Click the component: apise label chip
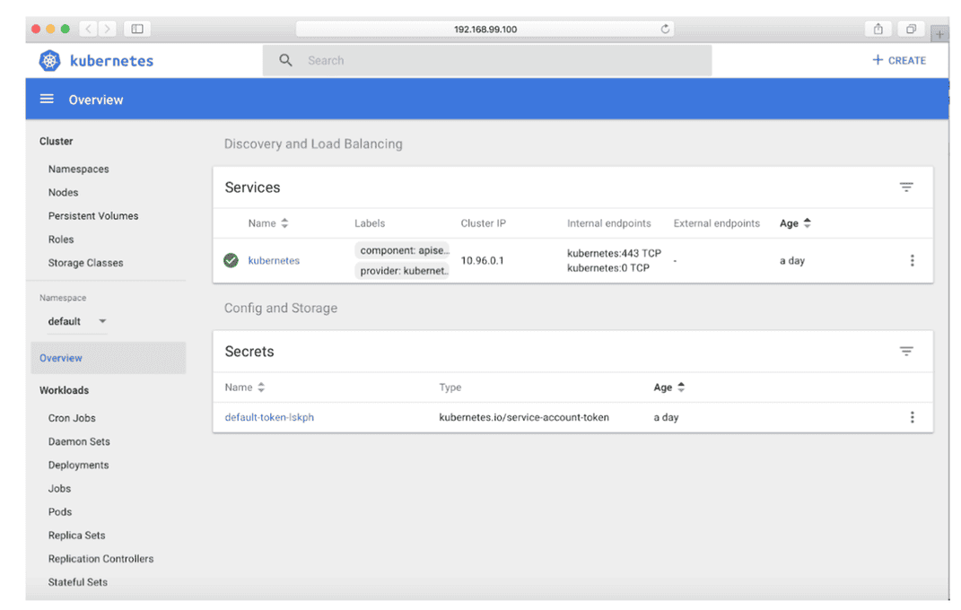 coord(402,250)
